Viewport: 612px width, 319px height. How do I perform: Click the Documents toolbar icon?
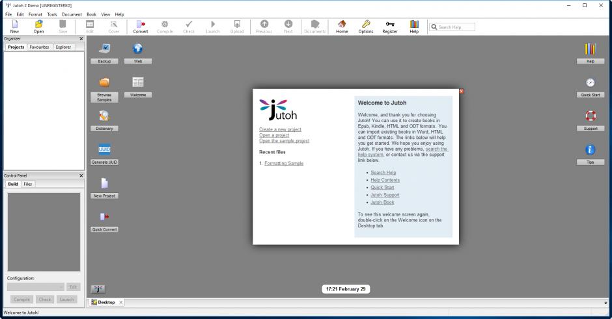[315, 27]
